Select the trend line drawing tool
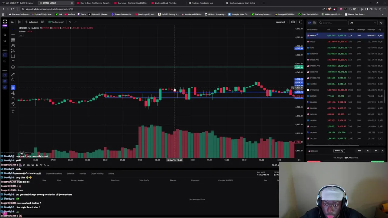The width and height of the screenshot is (388, 218). [x=13, y=35]
